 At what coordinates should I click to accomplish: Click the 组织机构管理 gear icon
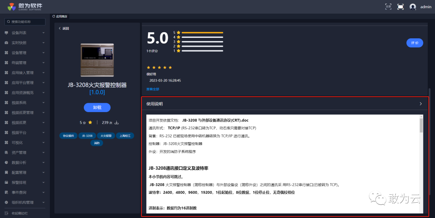pyautogui.click(x=6, y=202)
